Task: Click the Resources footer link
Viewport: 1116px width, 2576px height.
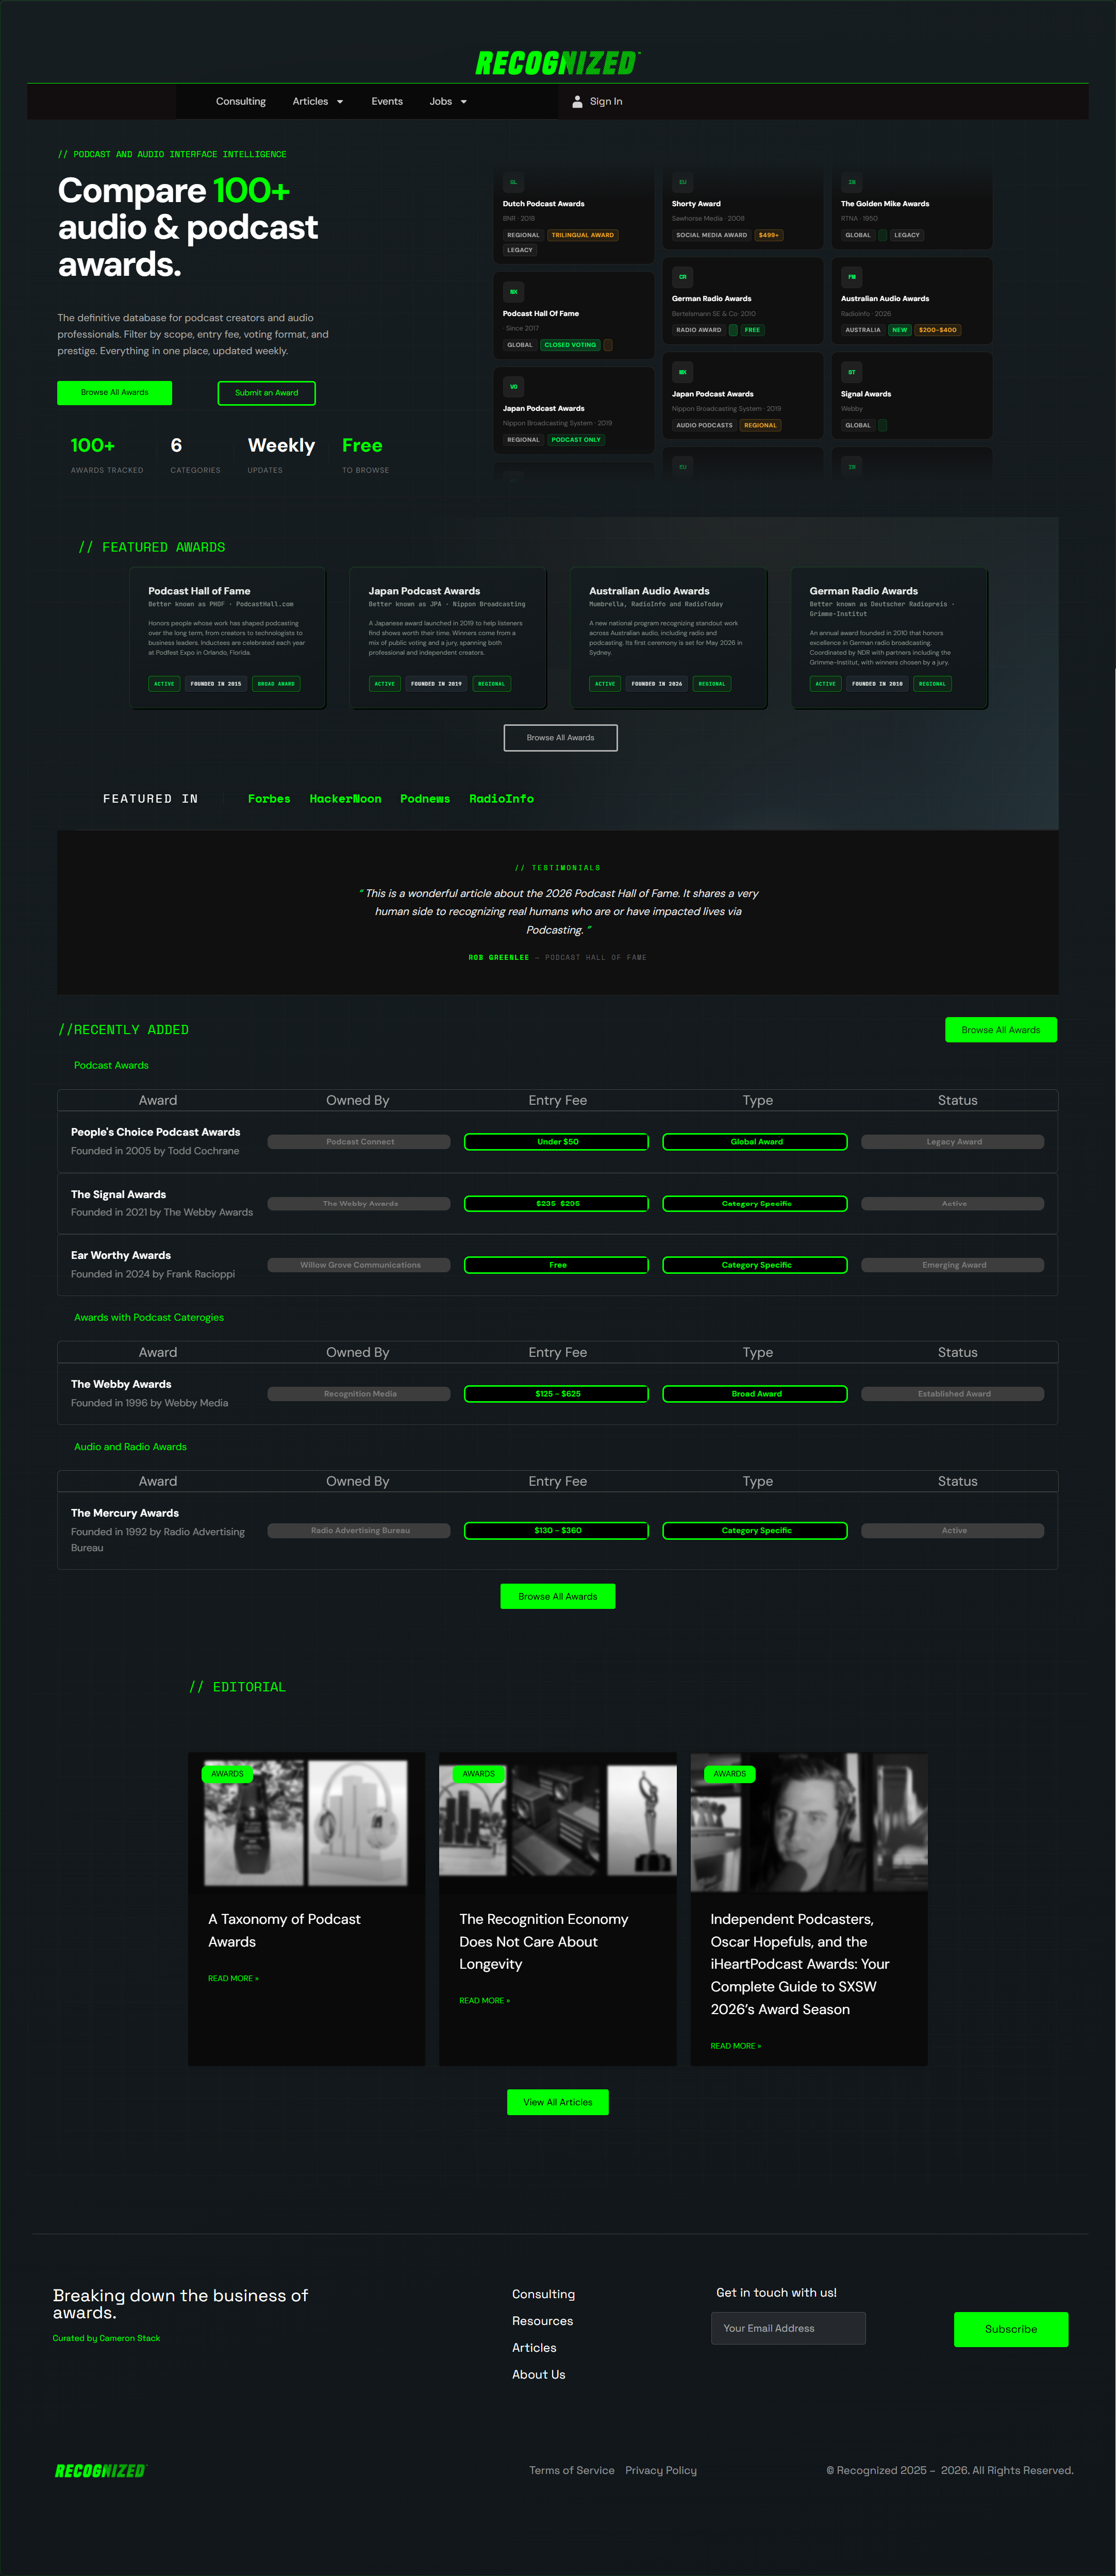Action: pos(542,2321)
